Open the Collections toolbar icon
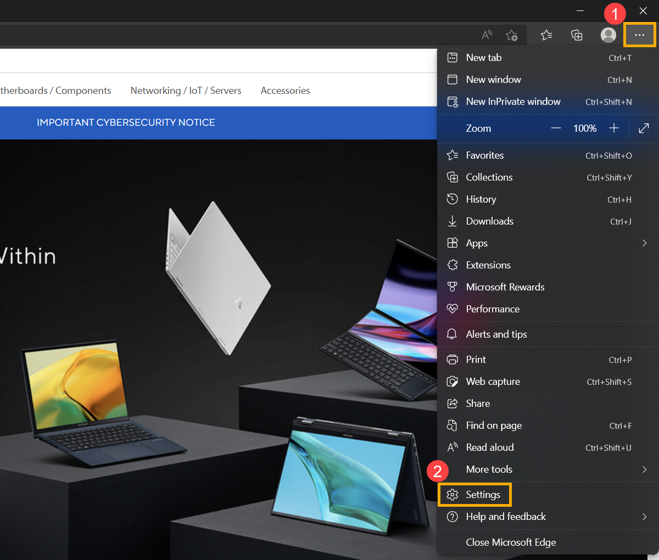This screenshot has width=659, height=560. 577,35
